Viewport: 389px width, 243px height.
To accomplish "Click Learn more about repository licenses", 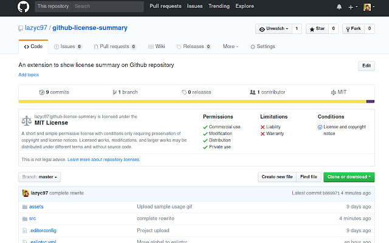I will (x=104, y=159).
